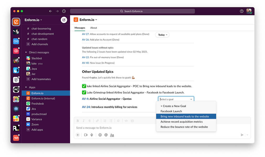Open the AV-26 issue link
The image size is (265, 157).
coord(85,40)
